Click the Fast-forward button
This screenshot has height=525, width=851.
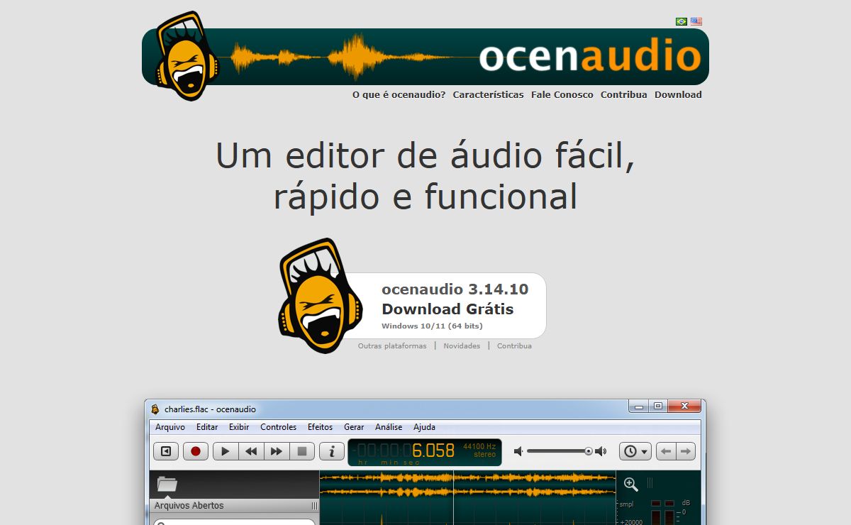click(277, 451)
